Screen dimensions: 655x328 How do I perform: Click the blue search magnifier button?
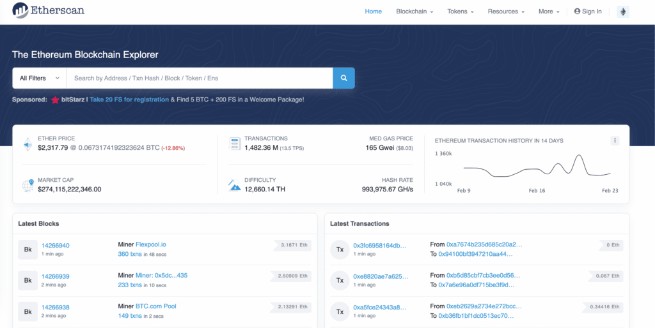[343, 78]
